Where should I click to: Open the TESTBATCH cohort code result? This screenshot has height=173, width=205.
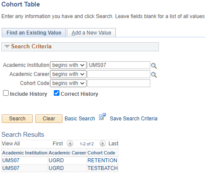(x=102, y=168)
